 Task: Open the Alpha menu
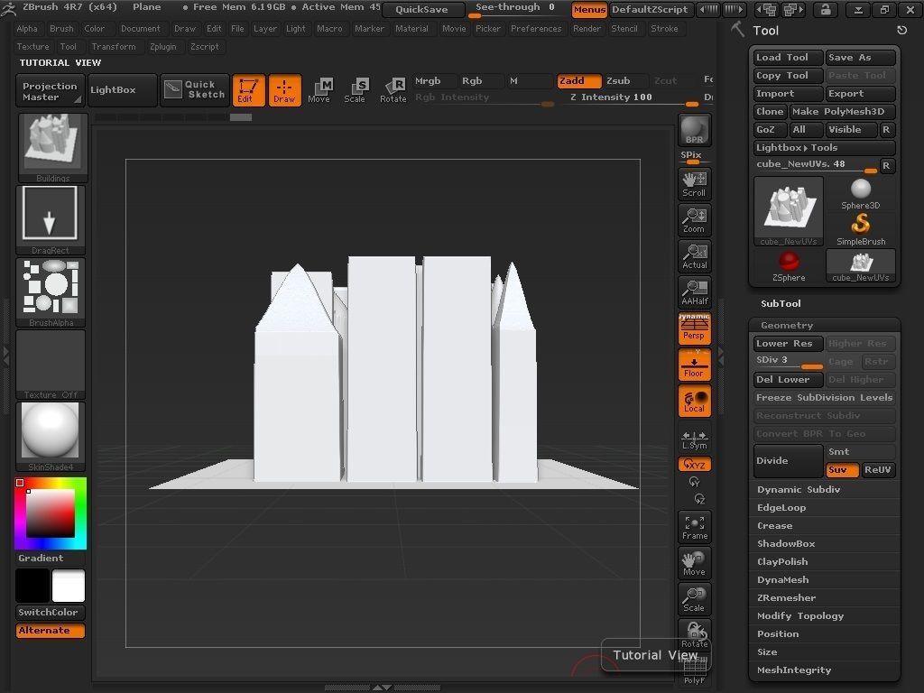pos(27,28)
